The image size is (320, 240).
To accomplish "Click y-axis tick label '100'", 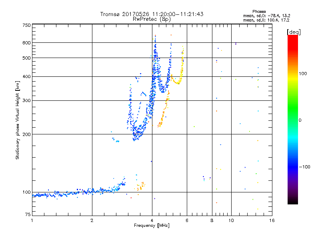I will tap(26, 192).
